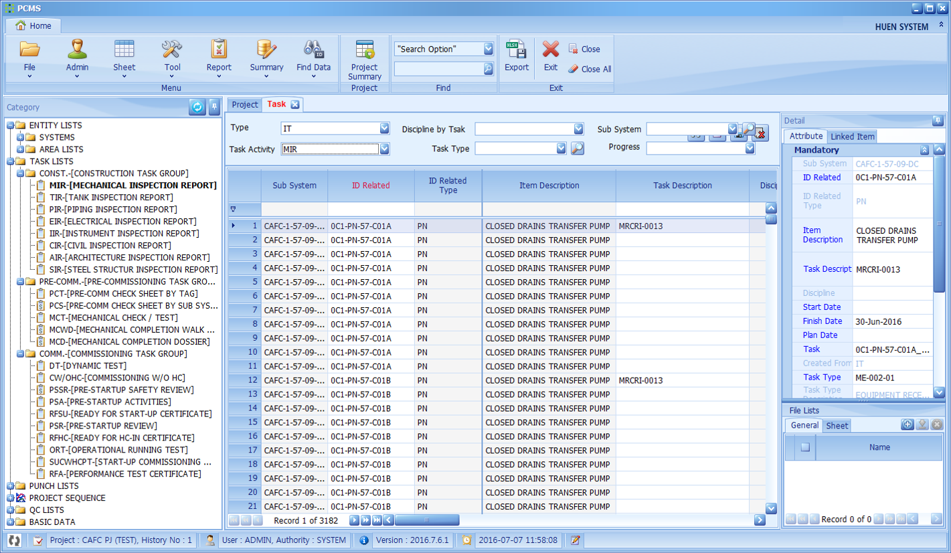Click the notes icon in status bar
Screen dimensions: 951x553
[575, 540]
